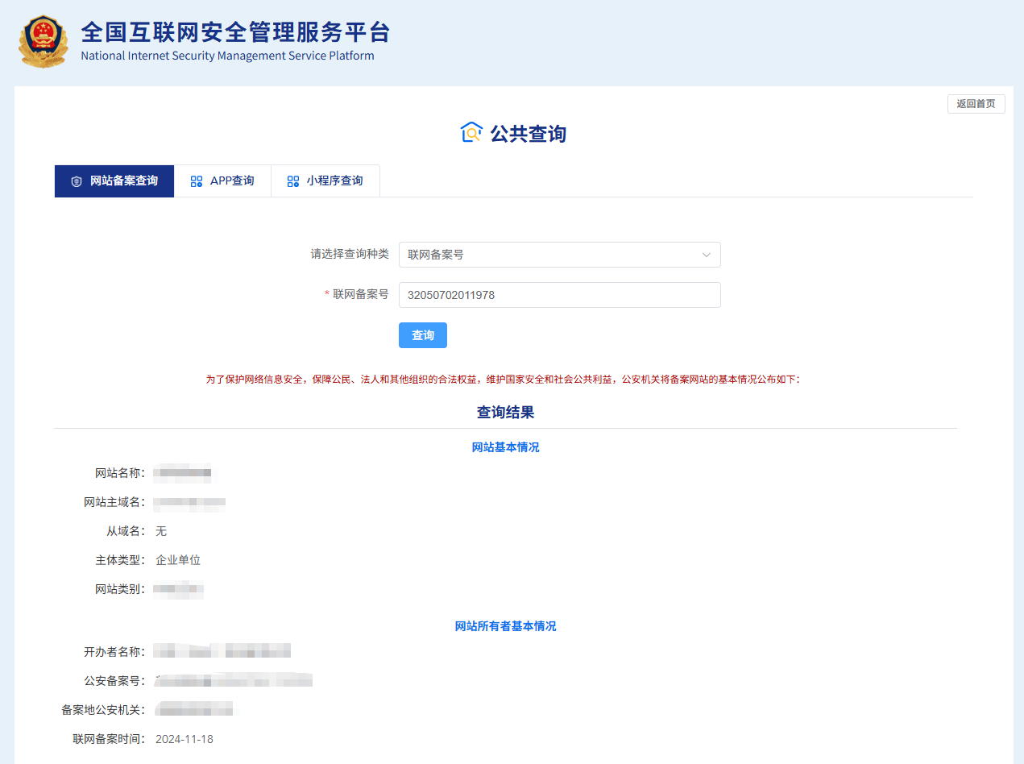Click the grid icon on 小程序查询 tab
The width and height of the screenshot is (1024, 764).
point(292,181)
